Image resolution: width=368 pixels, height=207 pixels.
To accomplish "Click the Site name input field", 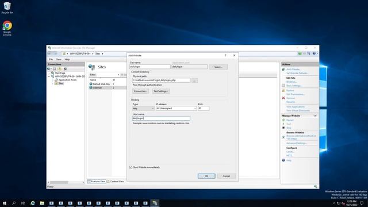I will tap(150, 67).
